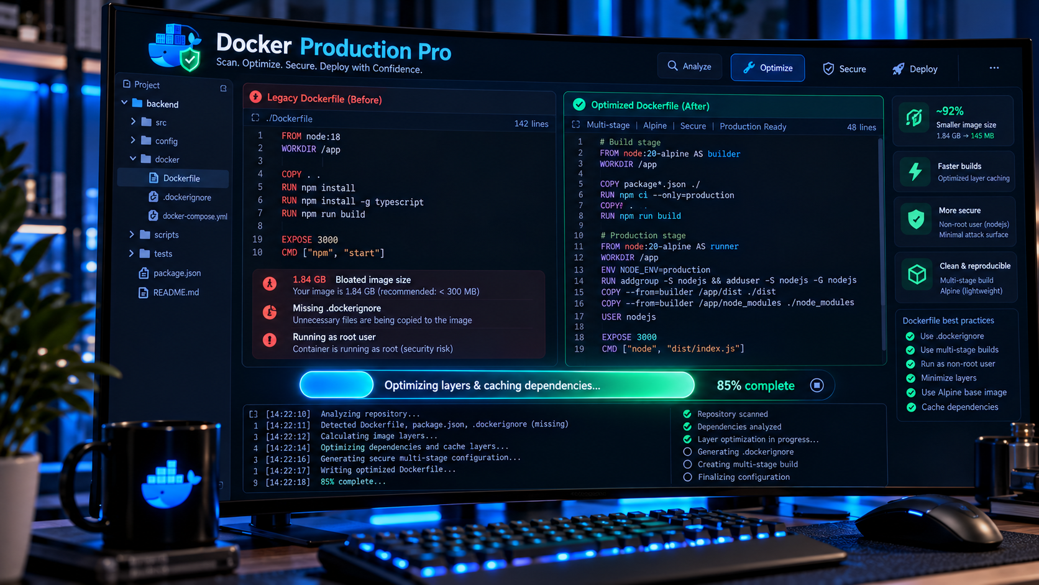Screen dimensions: 1039x585
Task: Click the src folder icon
Action: pyautogui.click(x=147, y=122)
